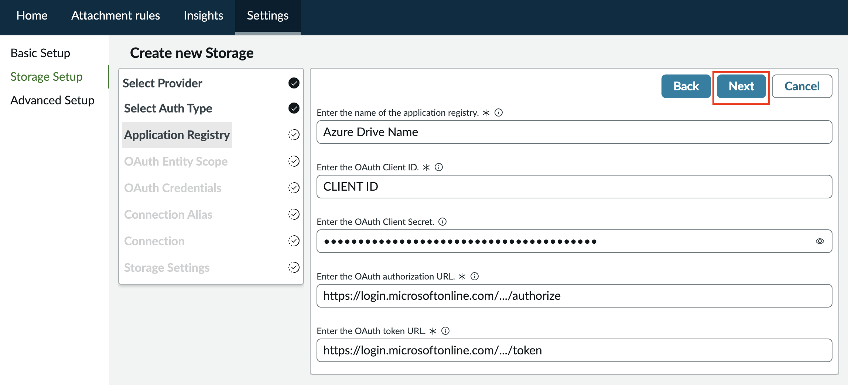Select the Connection step label
The height and width of the screenshot is (385, 848).
[154, 241]
